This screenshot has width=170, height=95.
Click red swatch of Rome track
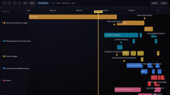click(4, 80)
